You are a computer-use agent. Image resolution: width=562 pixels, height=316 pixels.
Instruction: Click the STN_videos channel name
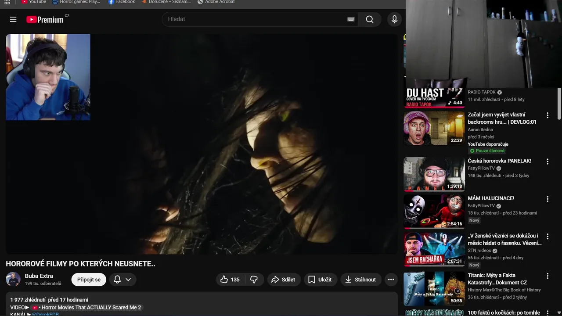click(x=479, y=251)
